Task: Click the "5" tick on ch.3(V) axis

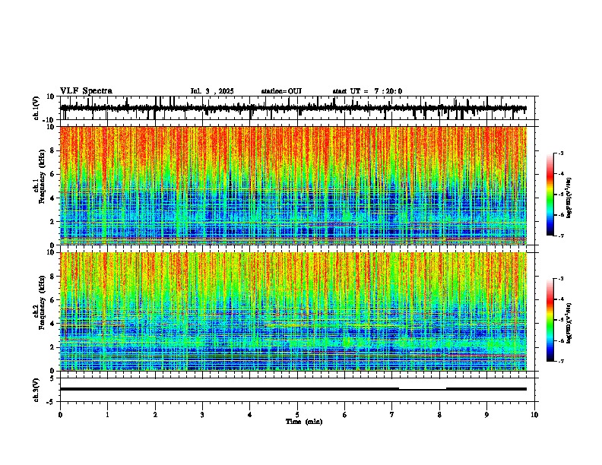Action: click(x=53, y=378)
